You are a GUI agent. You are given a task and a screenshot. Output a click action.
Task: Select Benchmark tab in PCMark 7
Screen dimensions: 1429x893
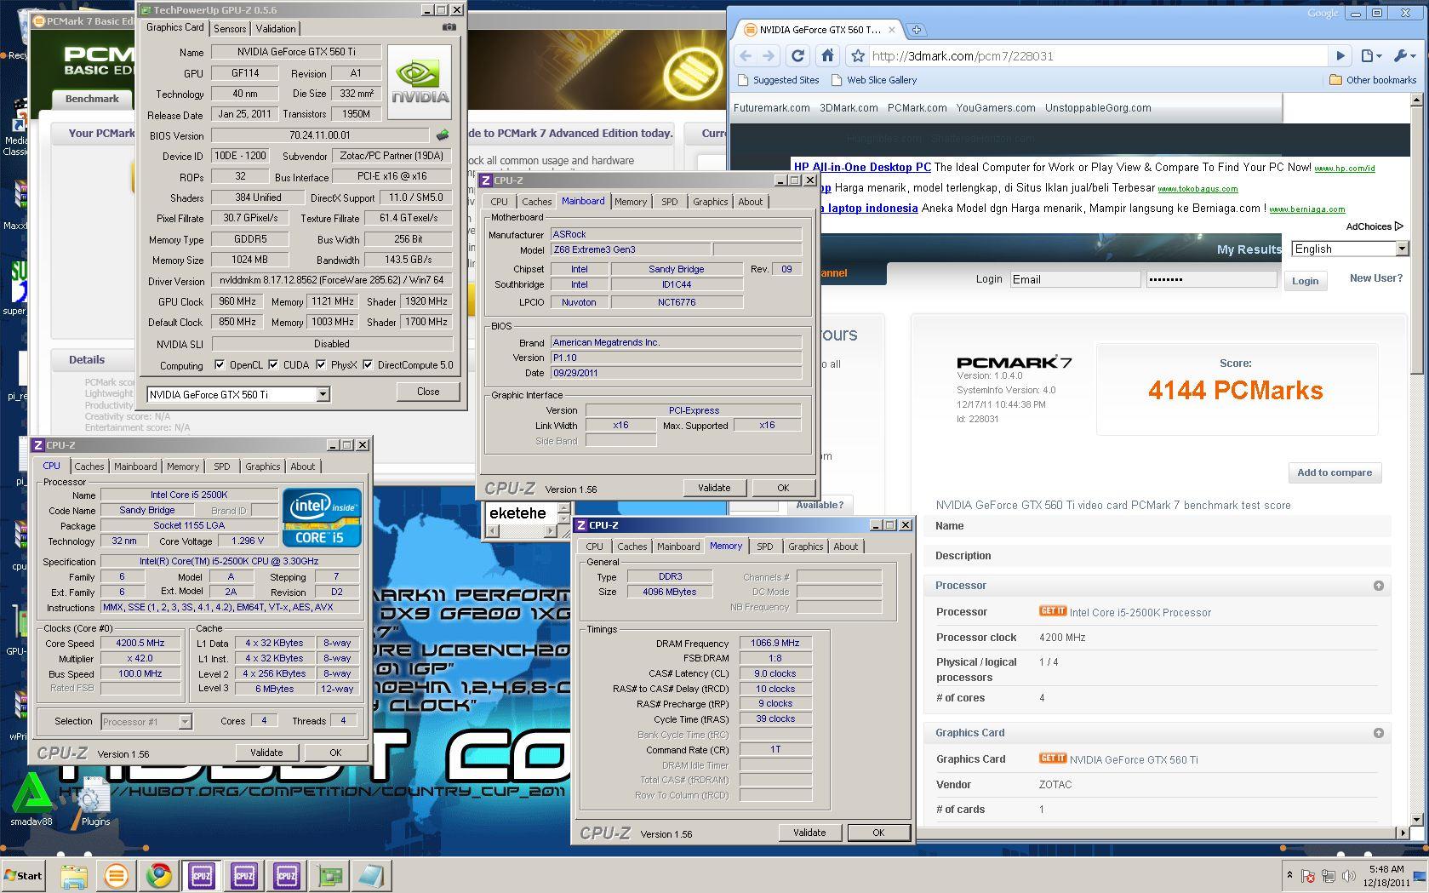[x=92, y=99]
